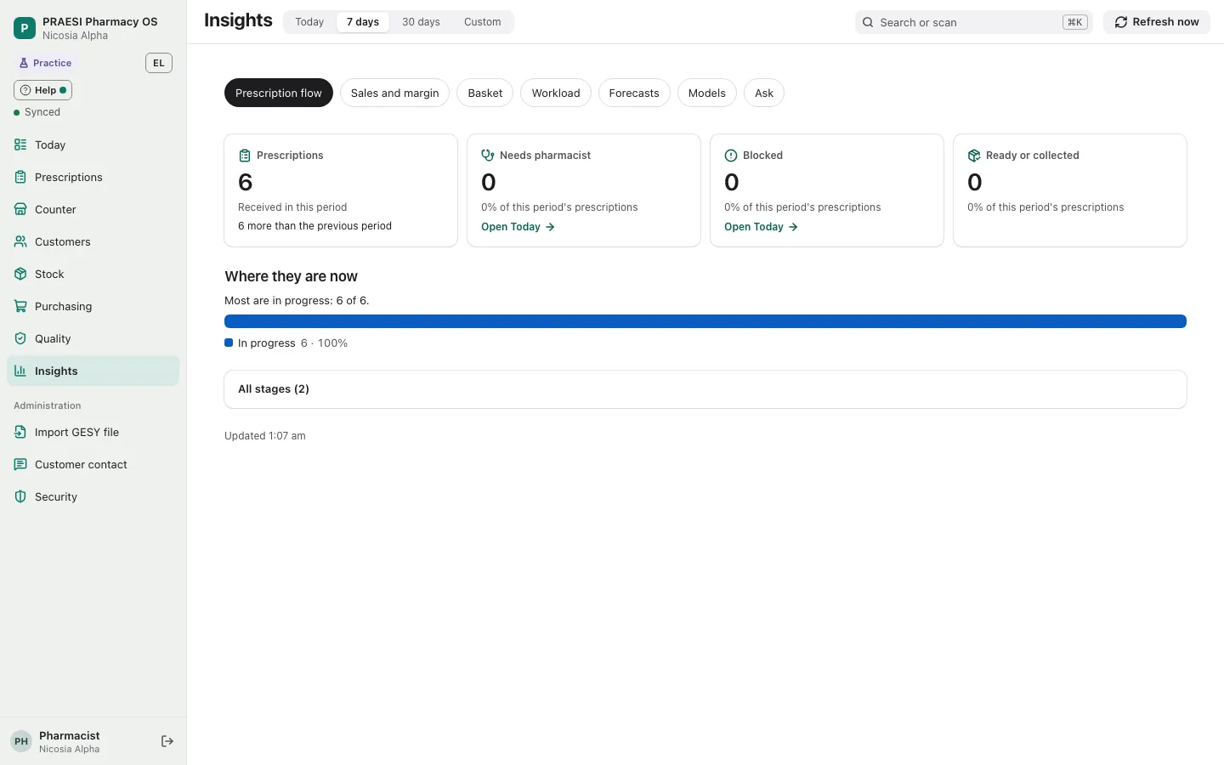Click the Needs pharmacist stethoscope icon

(488, 156)
